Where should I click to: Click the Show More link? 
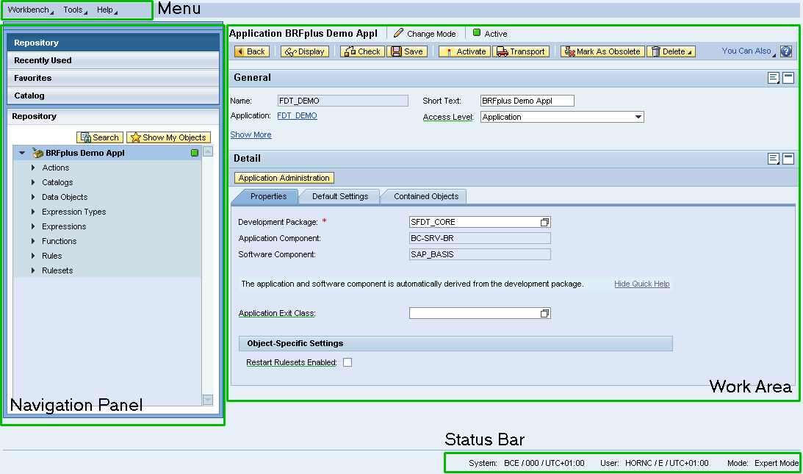point(251,134)
